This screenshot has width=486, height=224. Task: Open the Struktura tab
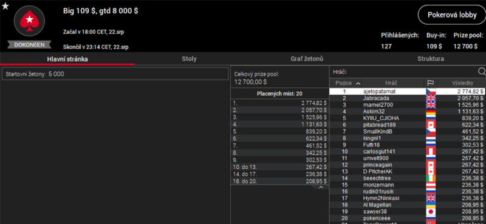[431, 59]
